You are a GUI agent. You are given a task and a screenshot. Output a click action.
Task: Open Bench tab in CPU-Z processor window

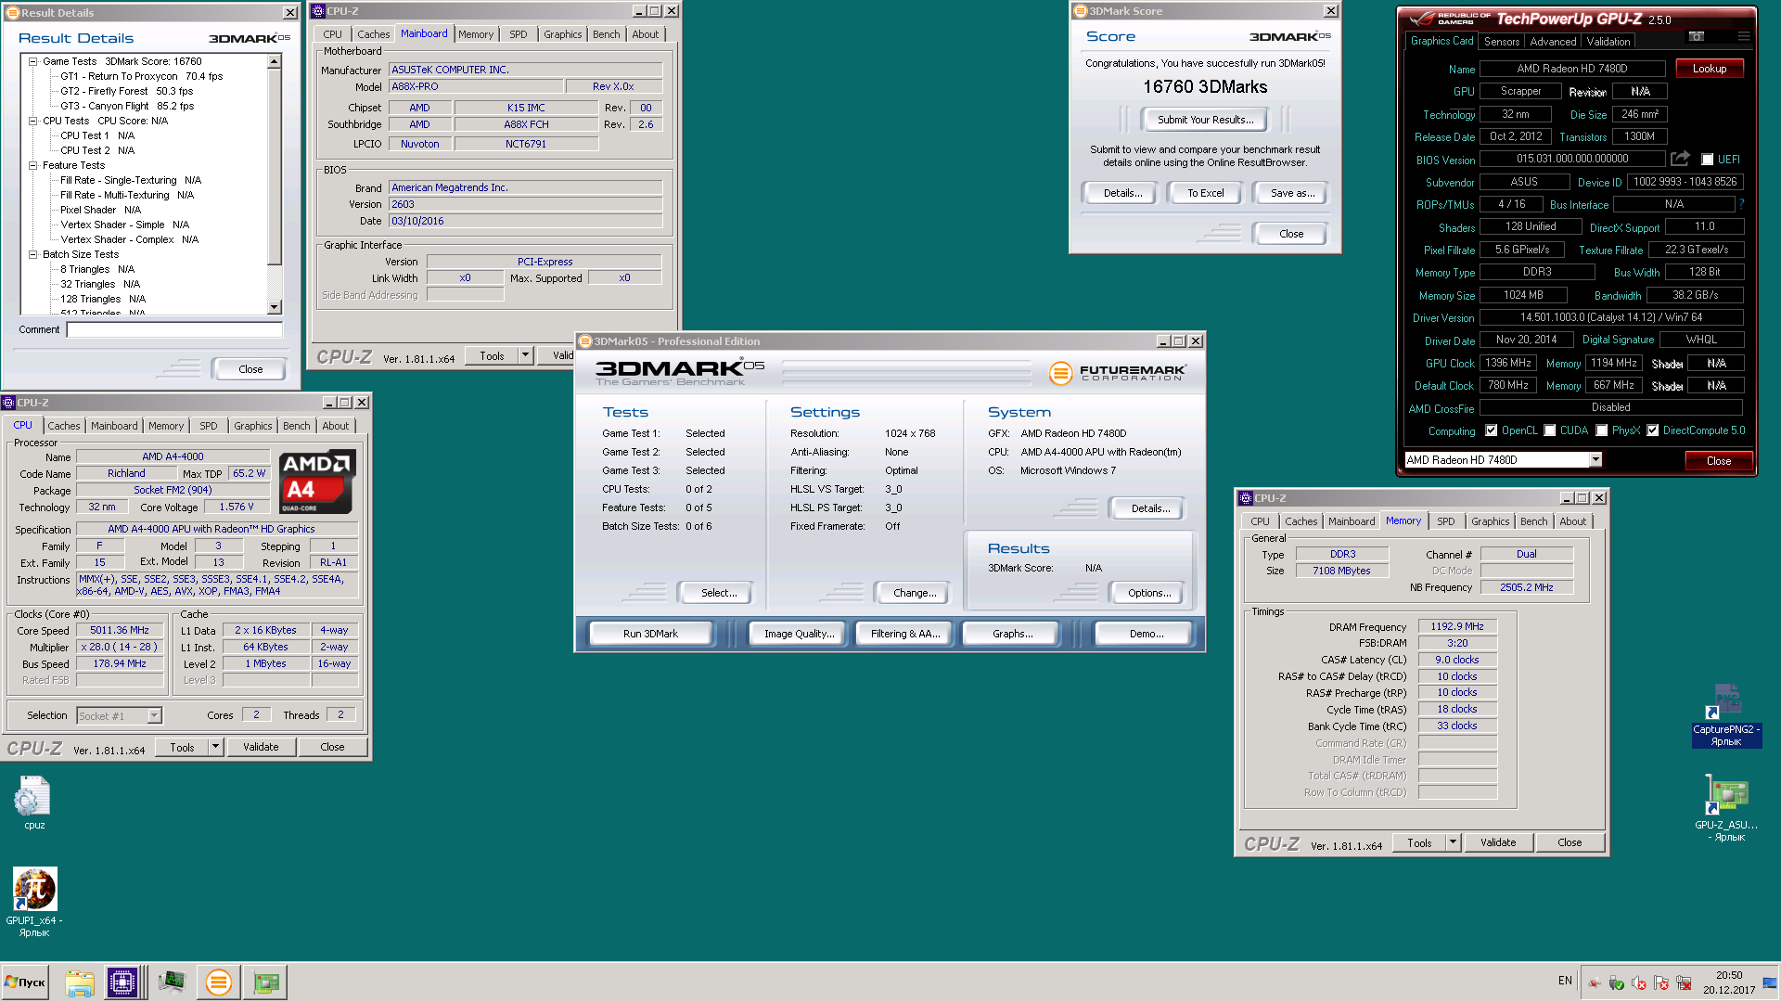pyautogui.click(x=296, y=426)
